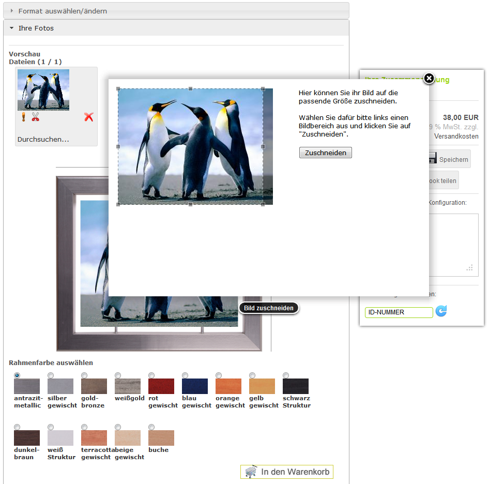
Task: Select rot gewischt radio button
Action: click(151, 375)
